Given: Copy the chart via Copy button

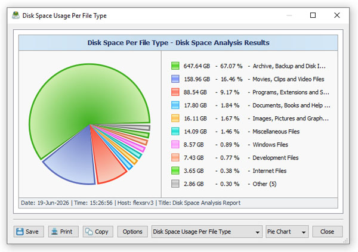Looking at the screenshot, I should pyautogui.click(x=98, y=232).
